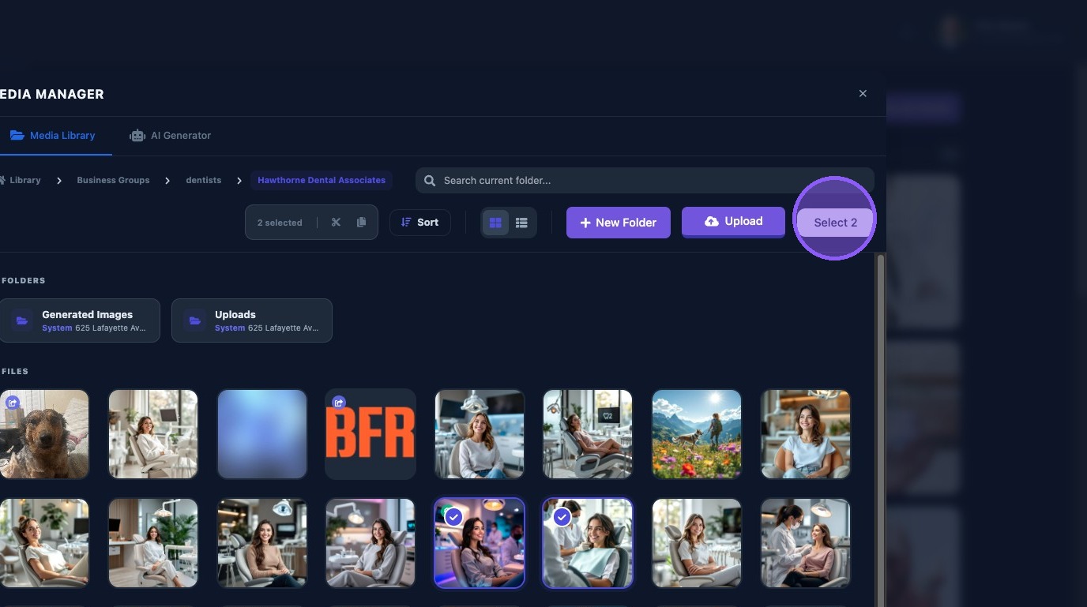1087x607 pixels.
Task: Select the BFR logo thumbnail
Action: click(x=370, y=433)
